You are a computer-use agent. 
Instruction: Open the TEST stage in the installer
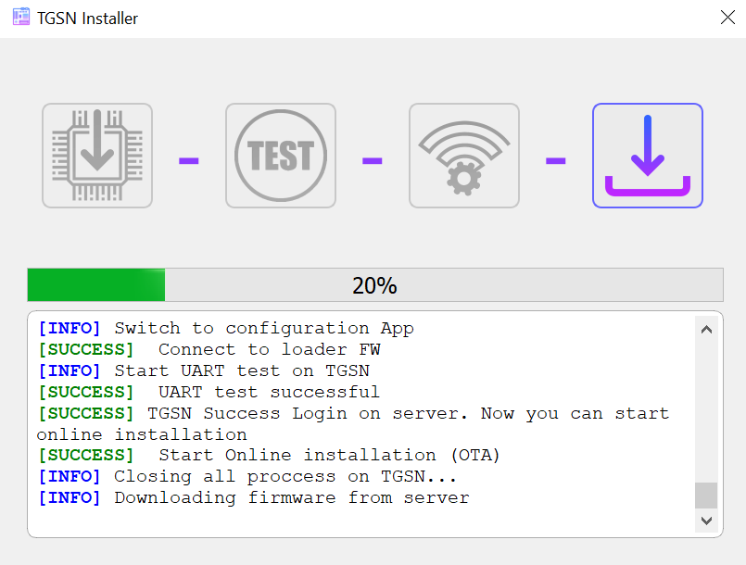coord(281,156)
